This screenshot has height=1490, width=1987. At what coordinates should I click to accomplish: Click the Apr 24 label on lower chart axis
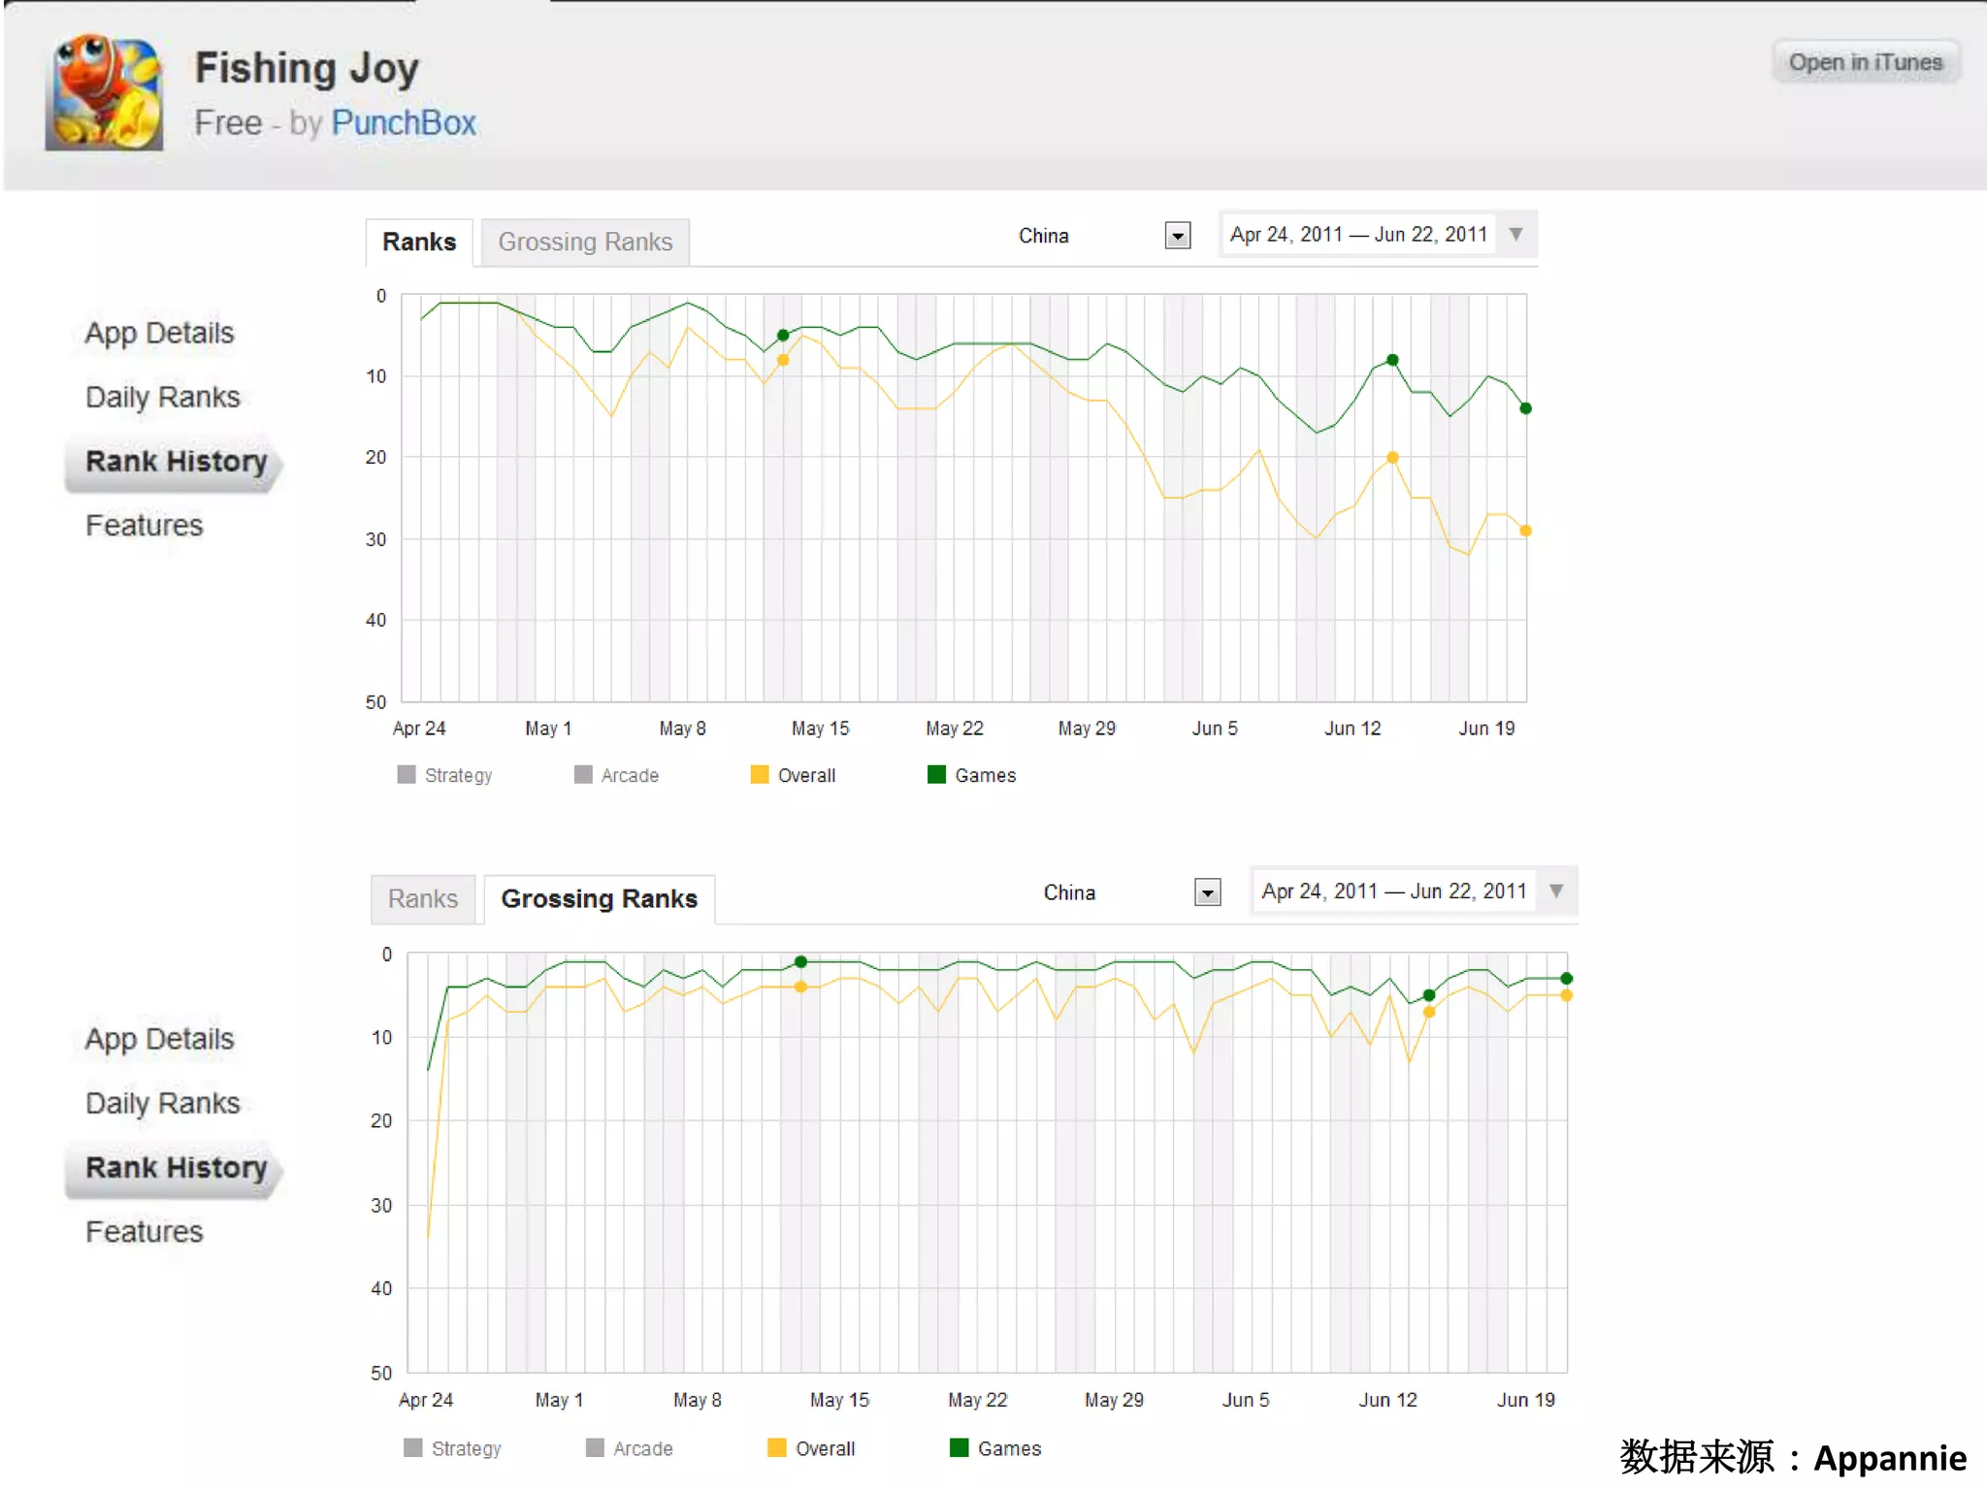[425, 1400]
